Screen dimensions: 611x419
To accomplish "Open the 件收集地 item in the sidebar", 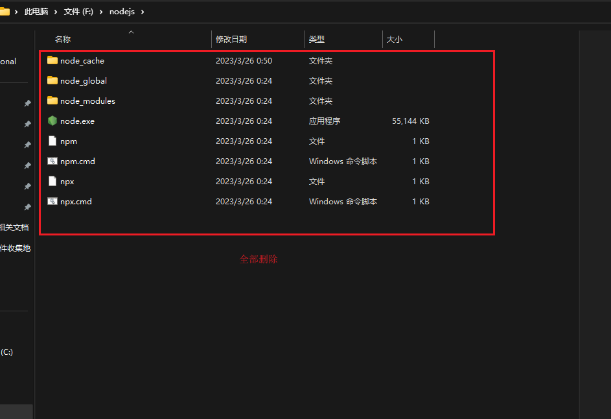I will click(15, 248).
